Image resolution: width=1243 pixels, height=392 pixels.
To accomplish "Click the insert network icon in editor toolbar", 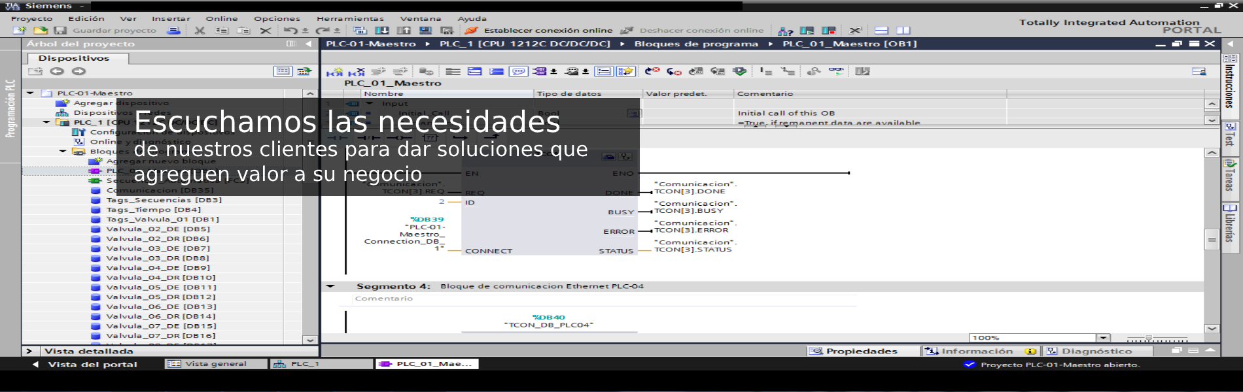I will 335,72.
